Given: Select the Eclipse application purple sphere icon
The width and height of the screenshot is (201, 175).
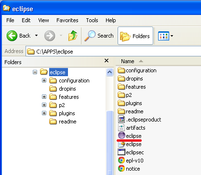Looking at the screenshot, I should [x=121, y=135].
